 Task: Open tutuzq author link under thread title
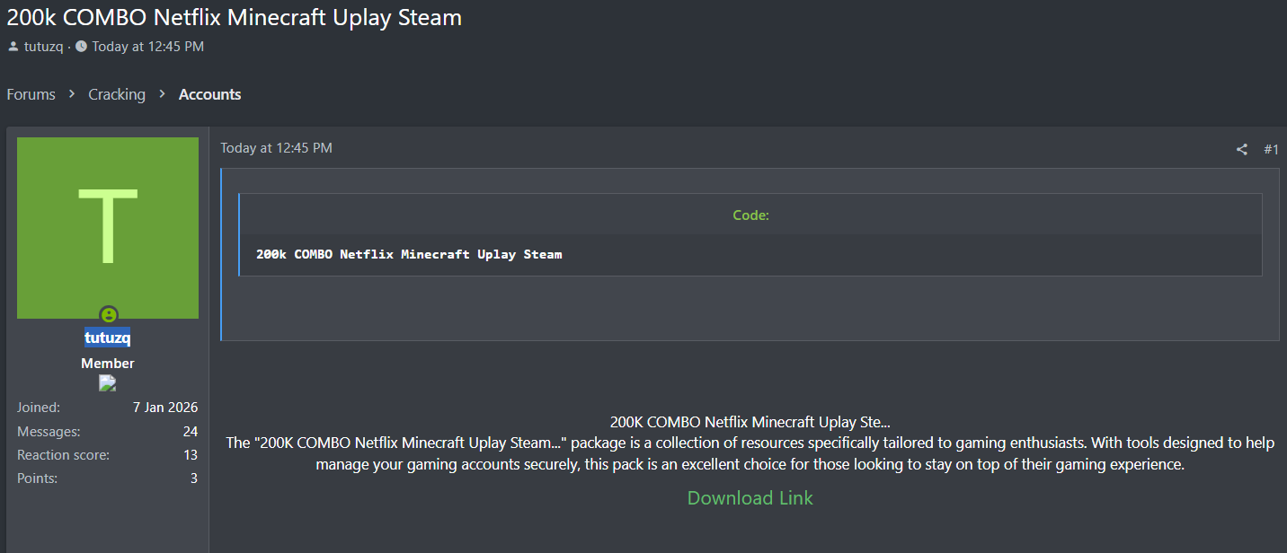point(43,47)
